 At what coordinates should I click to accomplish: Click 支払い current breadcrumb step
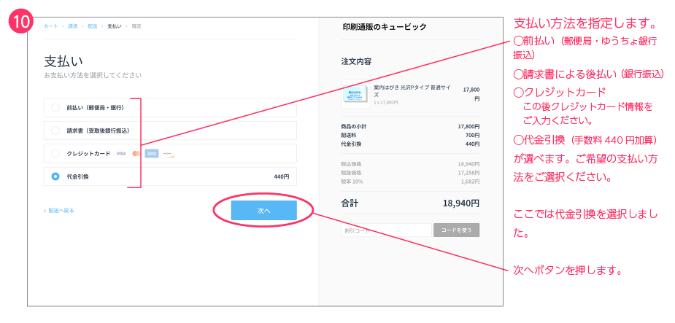click(115, 26)
